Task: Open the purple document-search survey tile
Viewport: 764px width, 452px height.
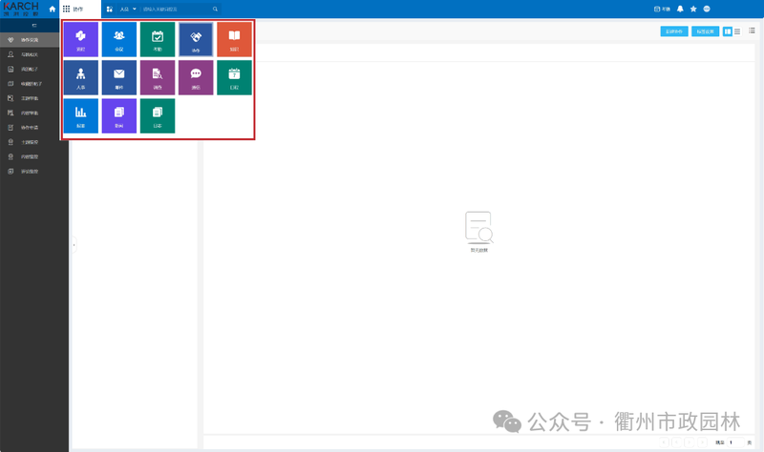Action: pos(158,77)
